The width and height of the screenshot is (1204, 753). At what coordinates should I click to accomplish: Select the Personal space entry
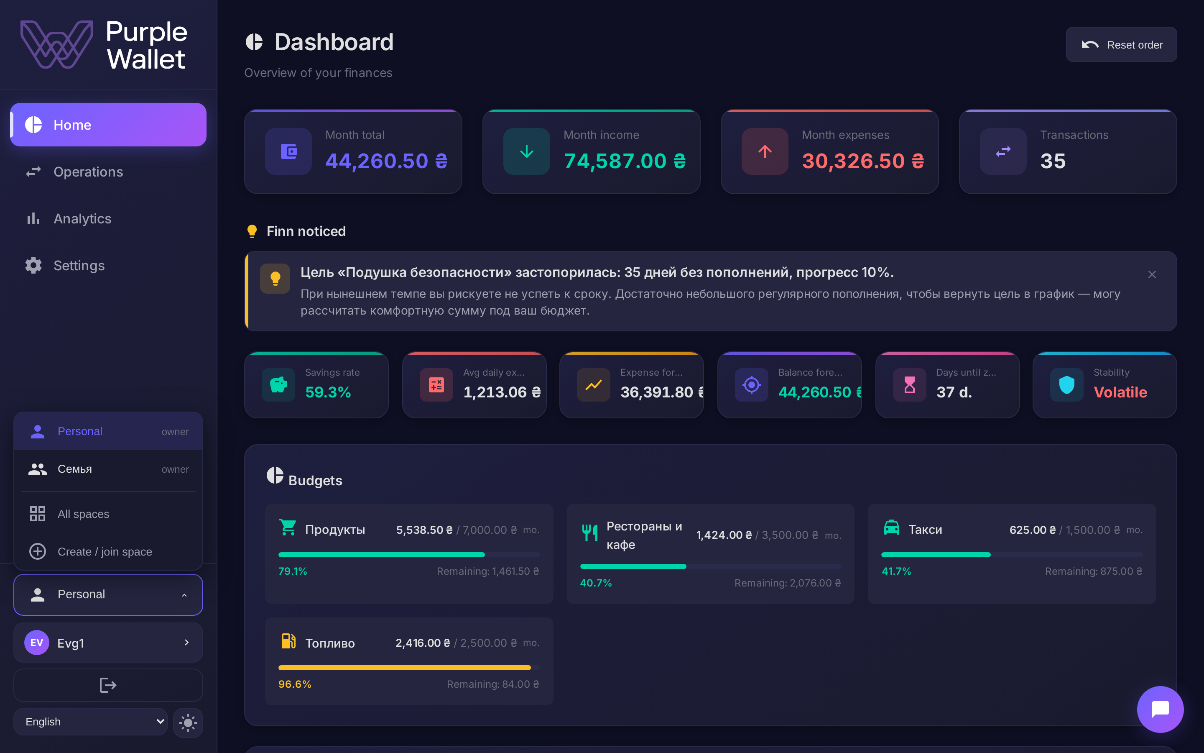click(108, 431)
